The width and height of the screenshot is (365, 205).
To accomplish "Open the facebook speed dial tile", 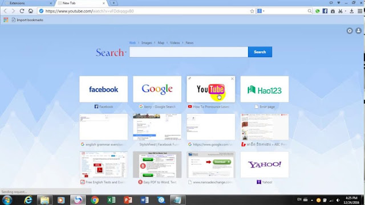I will pyautogui.click(x=103, y=89).
